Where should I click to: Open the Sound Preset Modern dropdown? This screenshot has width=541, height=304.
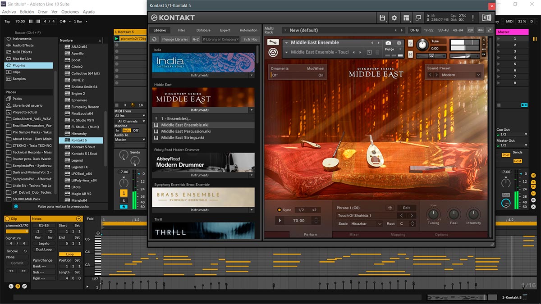(455, 75)
